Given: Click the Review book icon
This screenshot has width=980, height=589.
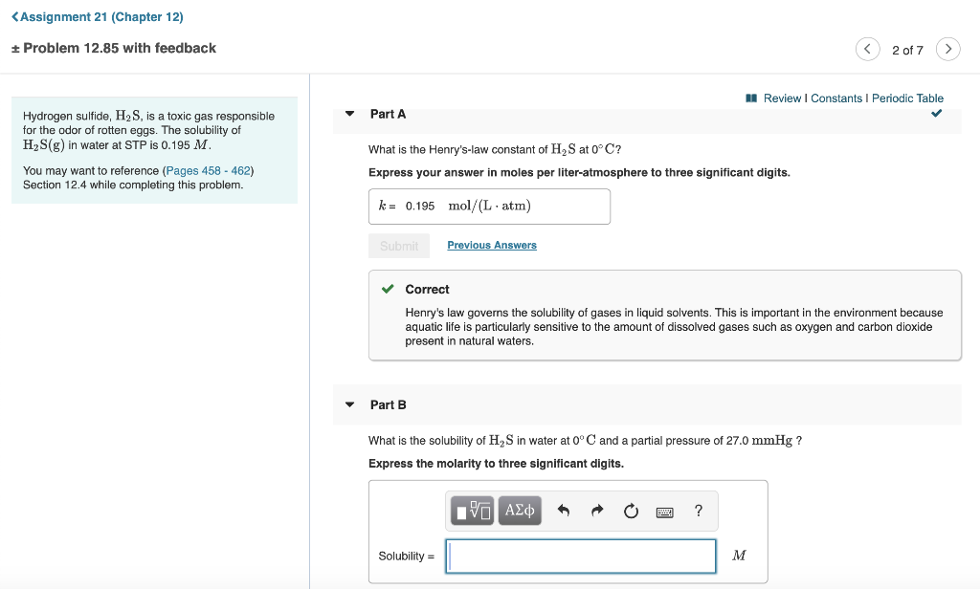Looking at the screenshot, I should (x=751, y=98).
